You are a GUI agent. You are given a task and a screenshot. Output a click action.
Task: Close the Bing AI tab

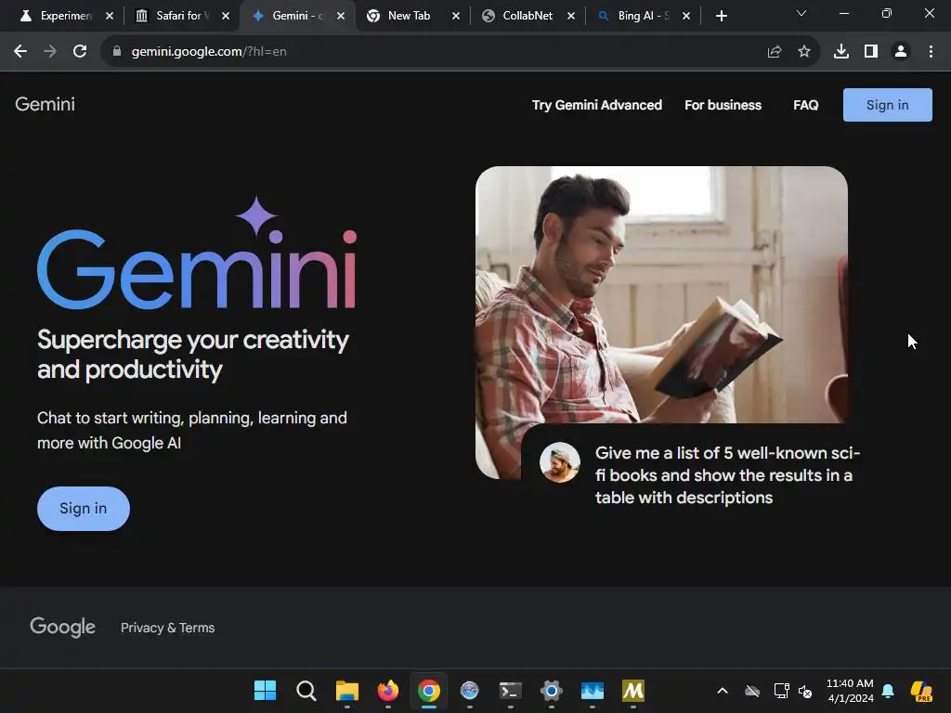click(x=686, y=16)
